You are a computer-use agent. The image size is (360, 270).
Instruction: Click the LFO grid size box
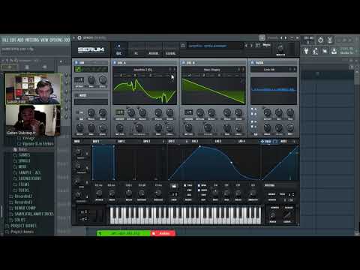coord(174,194)
